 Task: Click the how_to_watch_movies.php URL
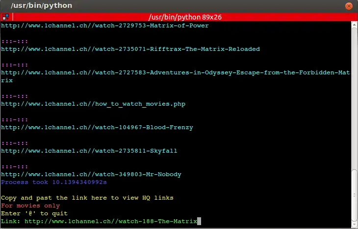click(93, 104)
